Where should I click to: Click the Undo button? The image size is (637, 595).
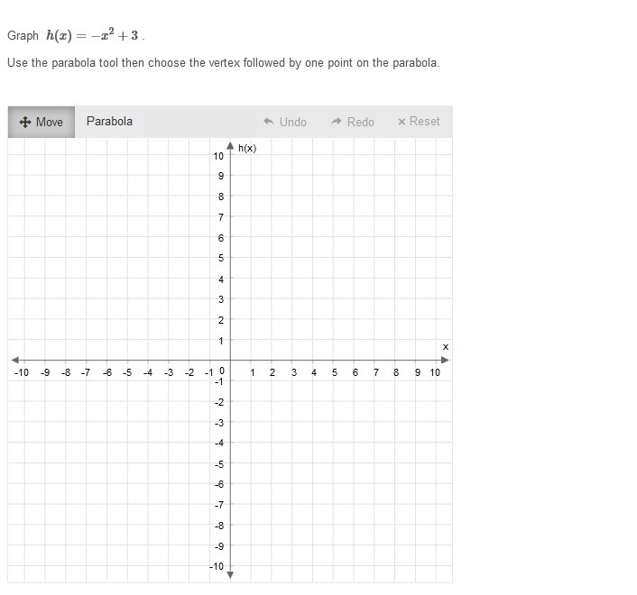click(x=285, y=122)
